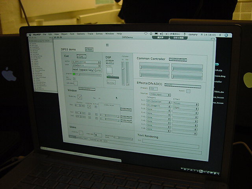Click the p presets object beside Effects
Screen dimensions: 252x189
pos(183,85)
